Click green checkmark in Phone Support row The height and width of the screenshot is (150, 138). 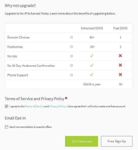pos(92,75)
